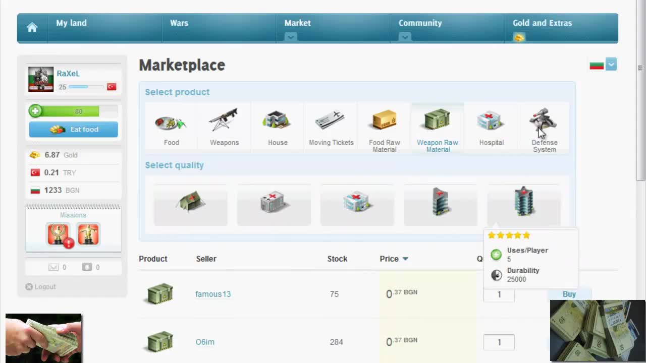This screenshot has height=363, width=646.
Task: Open the Market menu
Action: [297, 23]
